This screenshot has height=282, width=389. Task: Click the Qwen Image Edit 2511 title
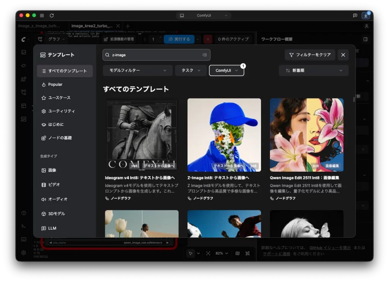pyautogui.click(x=304, y=178)
